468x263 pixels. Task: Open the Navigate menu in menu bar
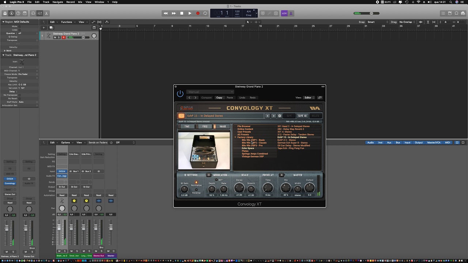point(58,2)
